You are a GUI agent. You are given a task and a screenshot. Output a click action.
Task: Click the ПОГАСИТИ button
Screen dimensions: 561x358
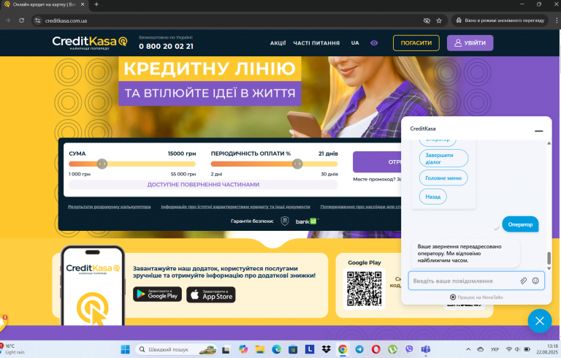[x=416, y=43]
